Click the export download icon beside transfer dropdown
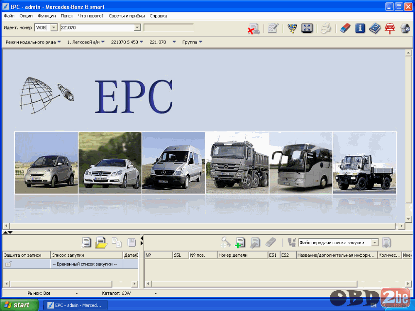 point(386,243)
